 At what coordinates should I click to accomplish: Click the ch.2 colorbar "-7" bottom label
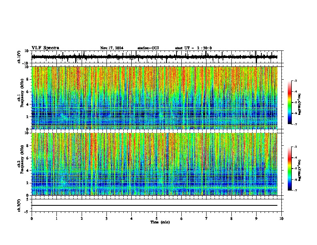point(295,191)
